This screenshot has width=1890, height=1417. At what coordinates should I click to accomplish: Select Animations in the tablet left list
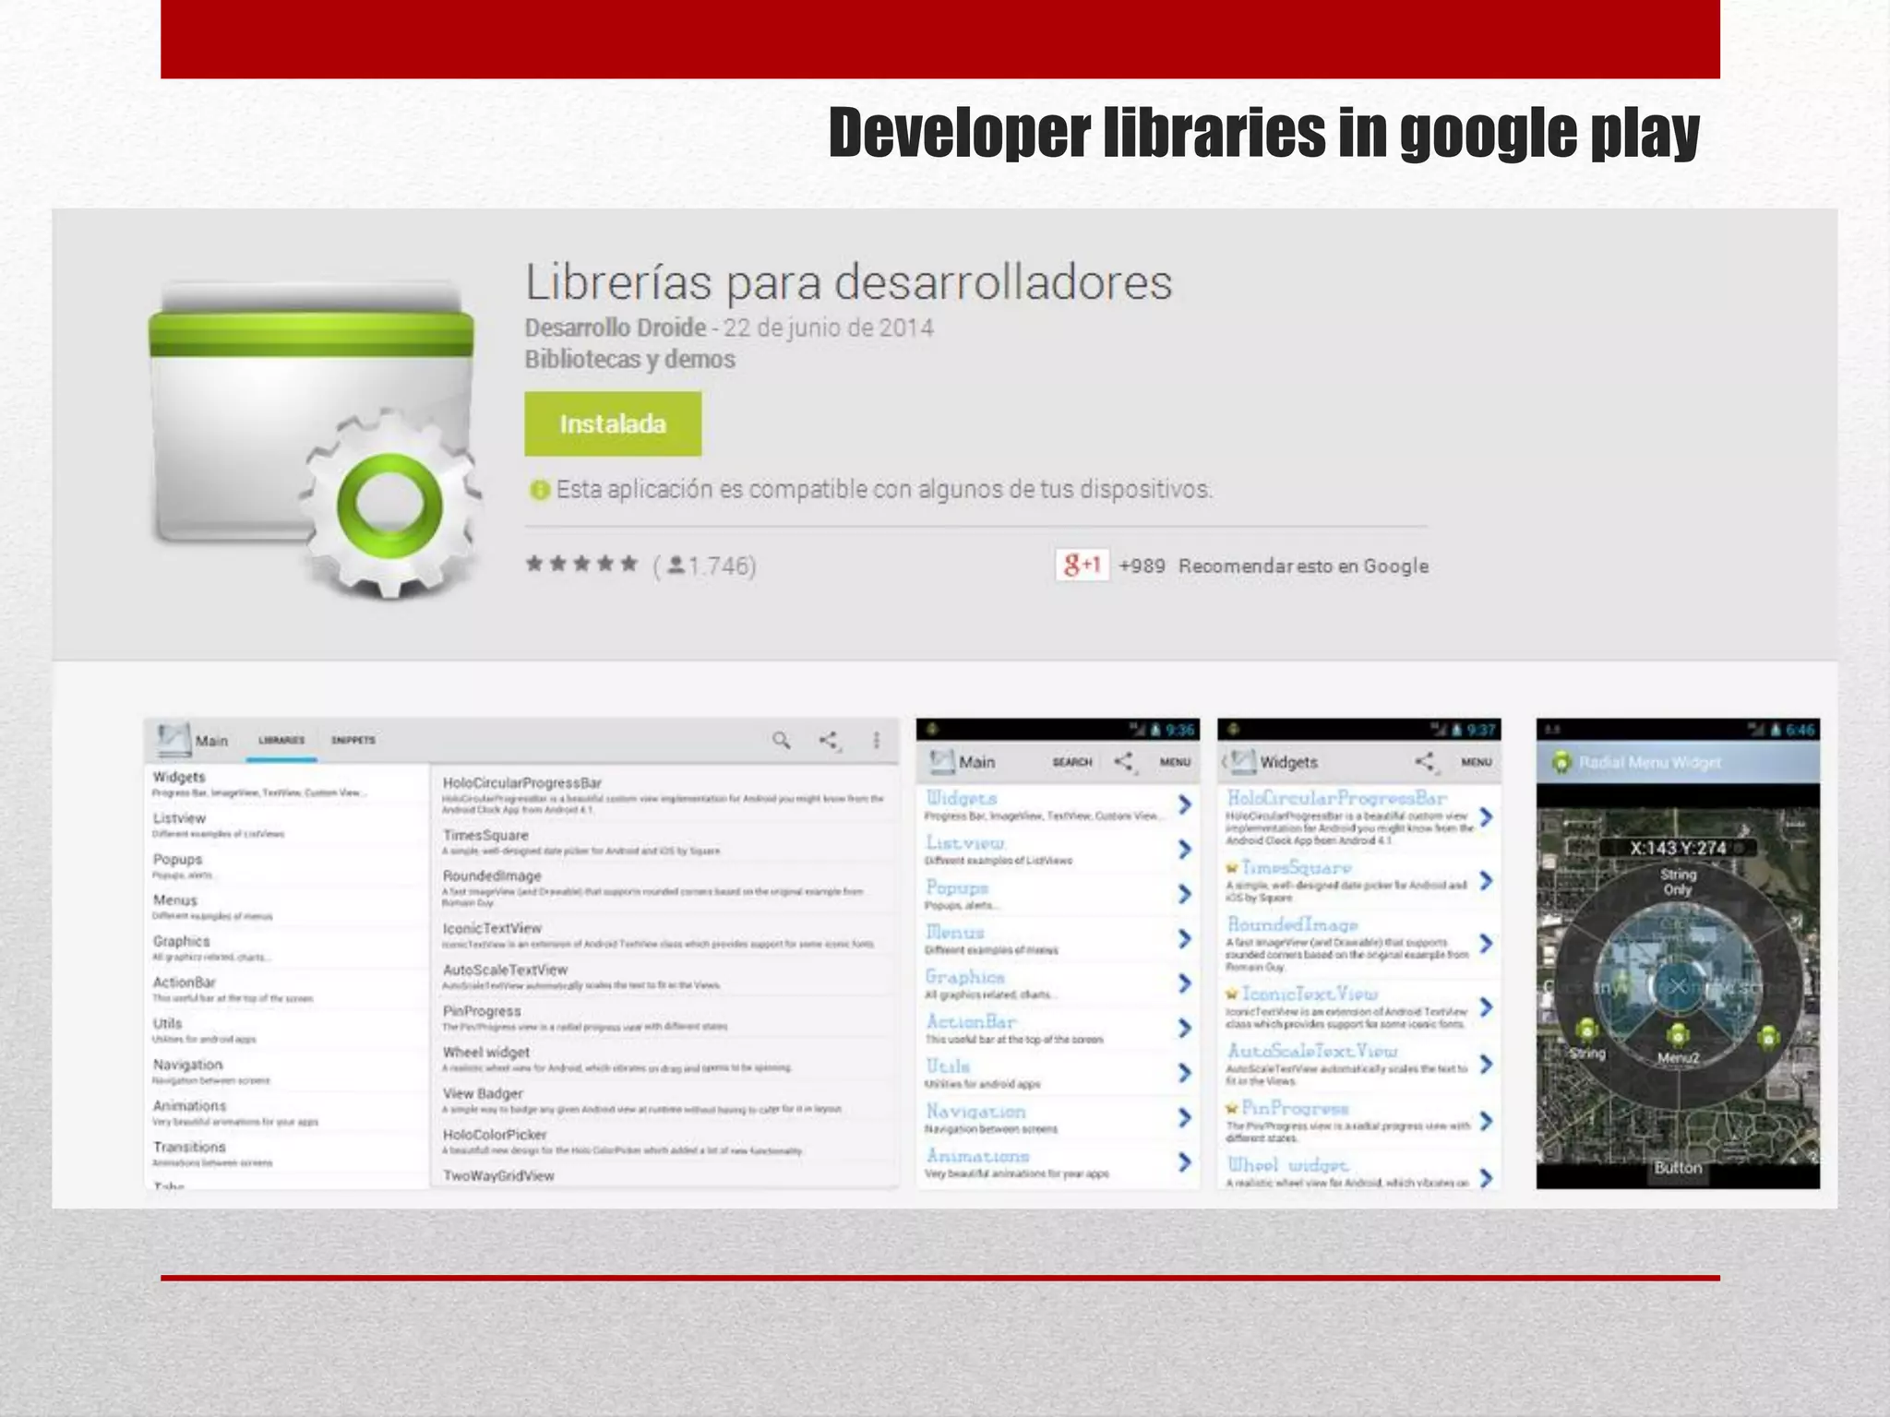[x=286, y=1113]
